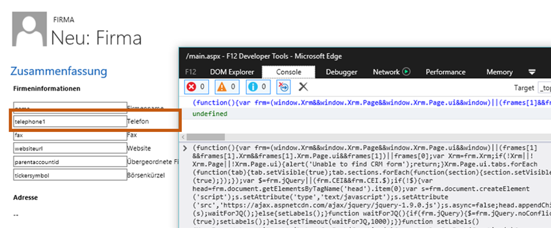Clear the console with the X icon
This screenshot has width=551, height=228.
pyautogui.click(x=303, y=86)
